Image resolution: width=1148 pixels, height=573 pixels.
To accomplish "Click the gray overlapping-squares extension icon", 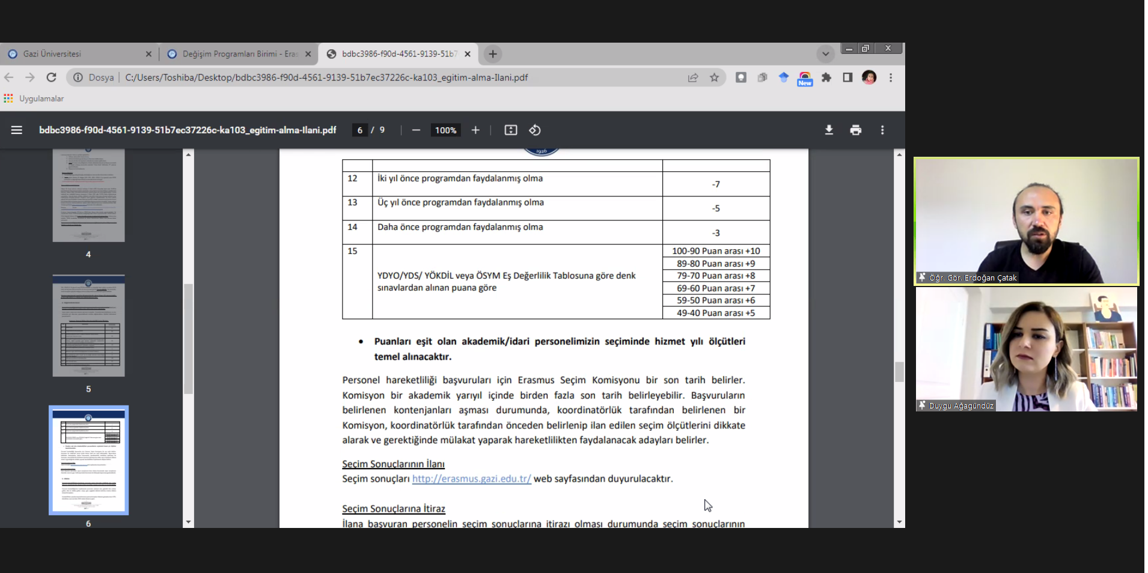I will (x=762, y=77).
